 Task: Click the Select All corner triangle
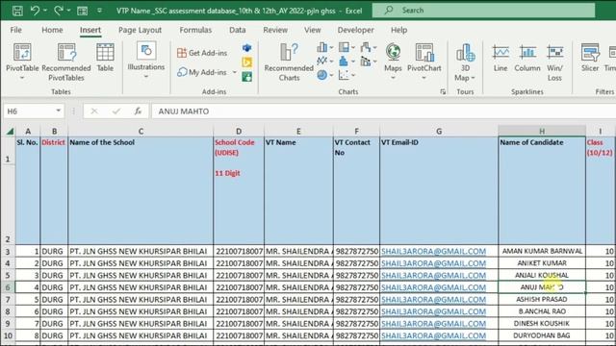9,132
